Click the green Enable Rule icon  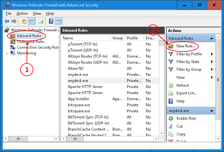[171, 118]
